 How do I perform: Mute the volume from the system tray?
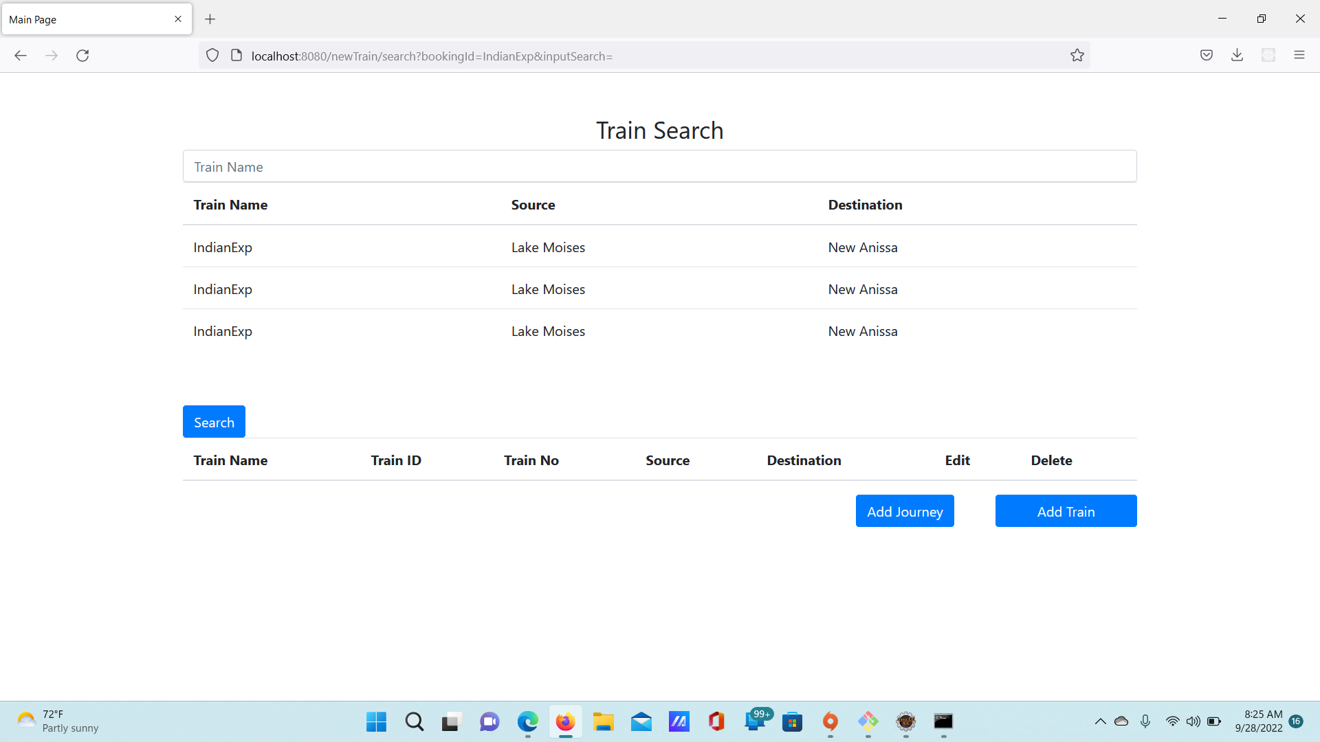pyautogui.click(x=1193, y=721)
